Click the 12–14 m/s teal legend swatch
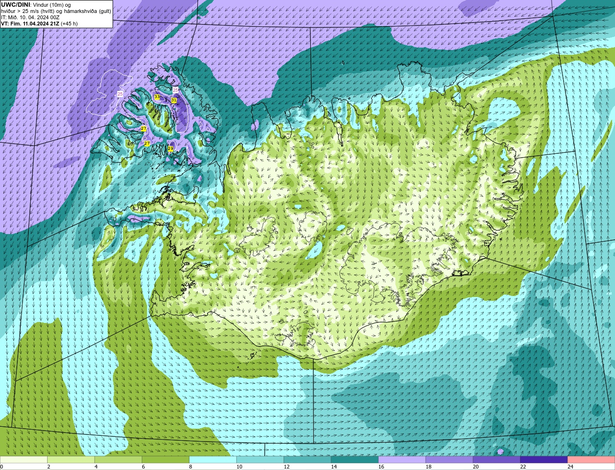Image resolution: width=615 pixels, height=470 pixels. [307, 459]
